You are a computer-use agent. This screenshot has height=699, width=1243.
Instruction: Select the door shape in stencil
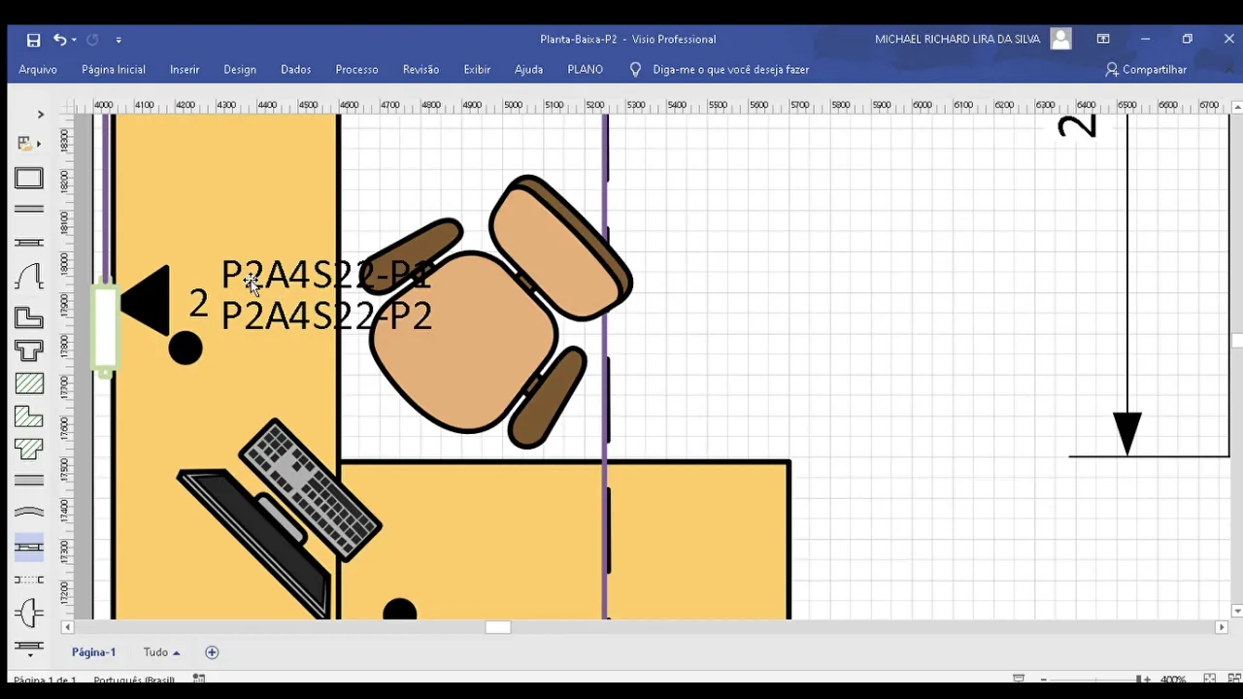click(29, 613)
